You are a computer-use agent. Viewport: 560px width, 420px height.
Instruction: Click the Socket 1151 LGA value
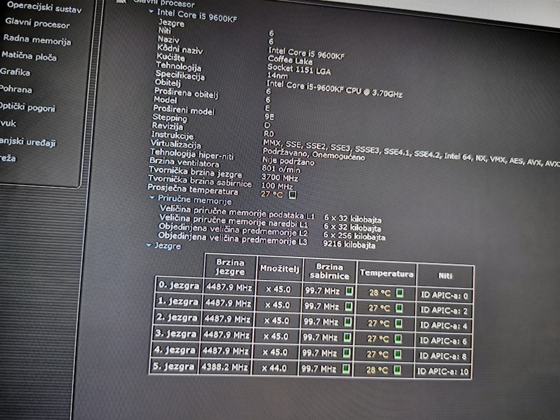click(299, 69)
